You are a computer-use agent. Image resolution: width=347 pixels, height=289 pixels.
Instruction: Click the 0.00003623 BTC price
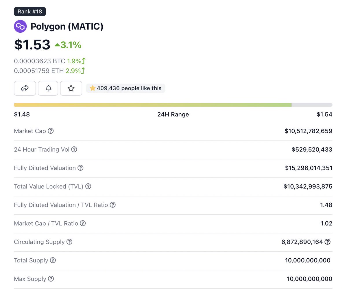pos(40,61)
